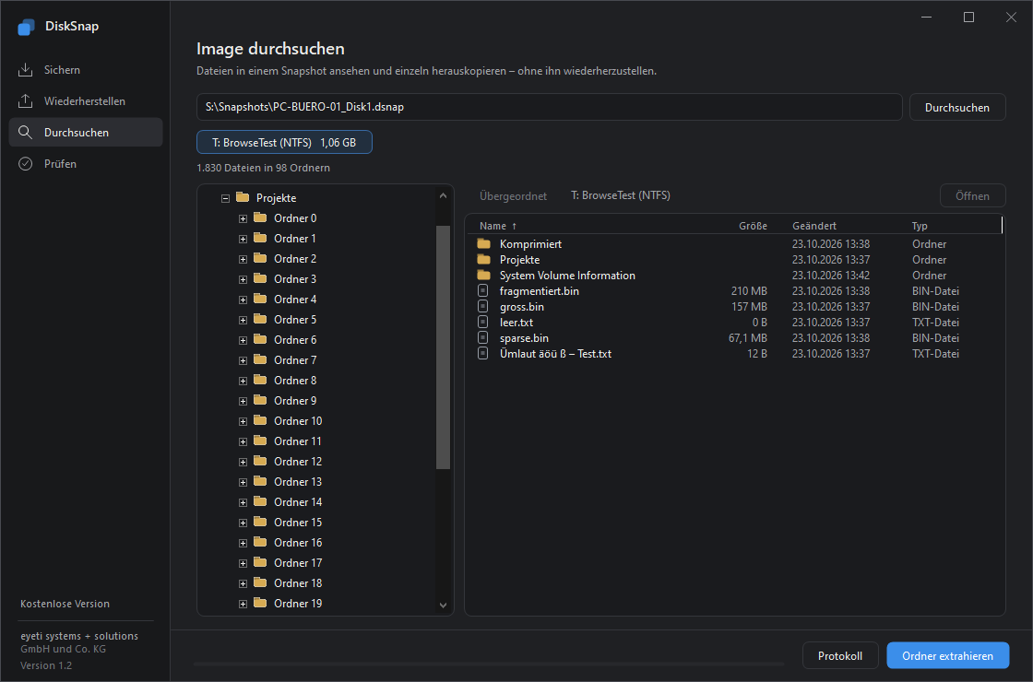Click the folder tree vertical scrollbar thumb
This screenshot has width=1033, height=682.
[443, 347]
